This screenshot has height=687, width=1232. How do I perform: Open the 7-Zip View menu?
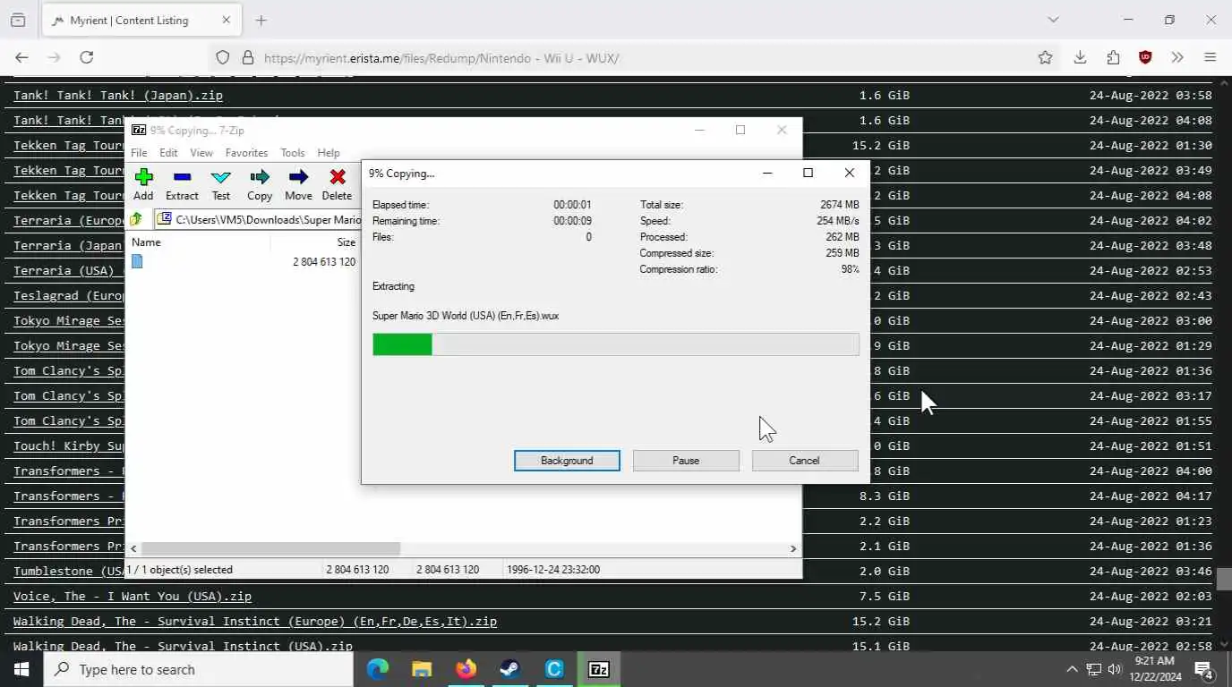tap(201, 153)
